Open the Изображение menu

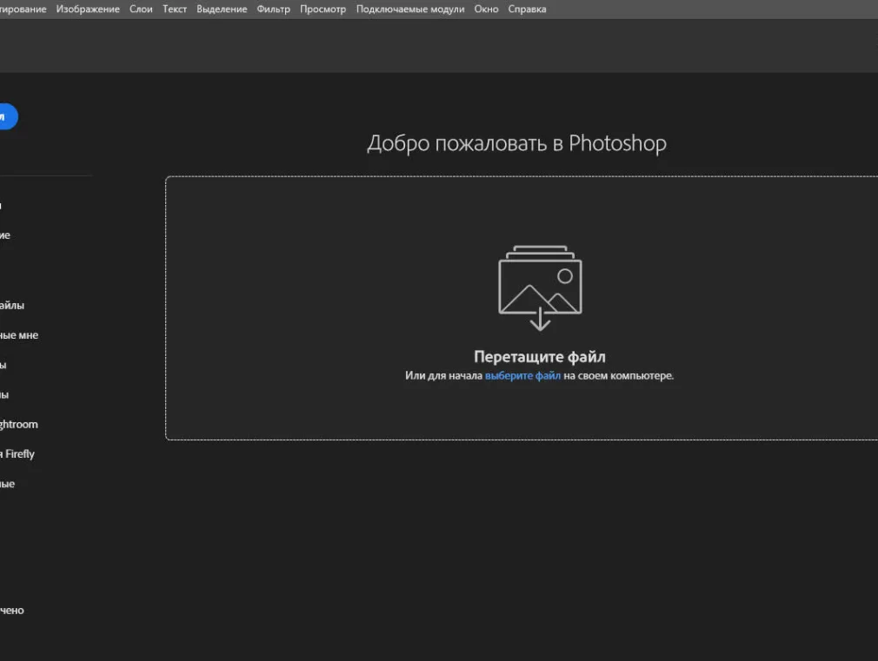88,10
